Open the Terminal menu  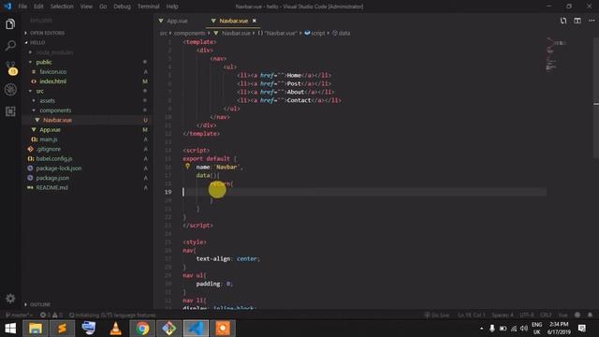[148, 7]
